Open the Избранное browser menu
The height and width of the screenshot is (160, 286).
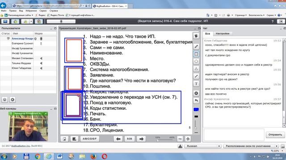pyautogui.click(x=31, y=11)
